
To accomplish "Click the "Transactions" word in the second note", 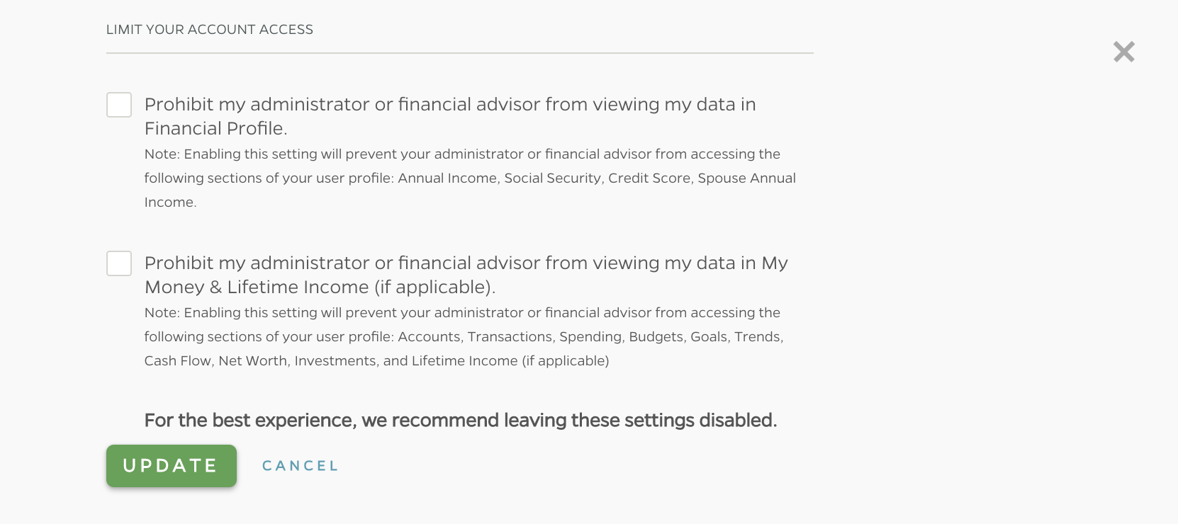I will coord(510,337).
